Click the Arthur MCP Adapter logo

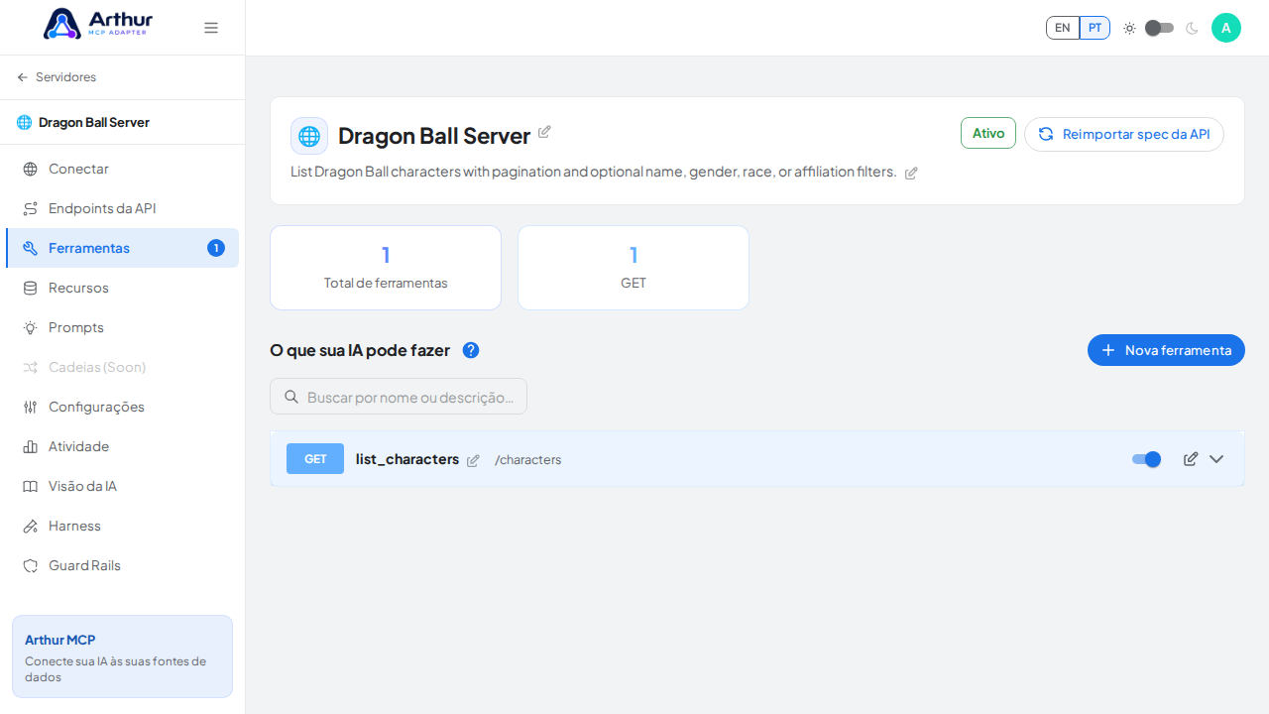[98, 24]
